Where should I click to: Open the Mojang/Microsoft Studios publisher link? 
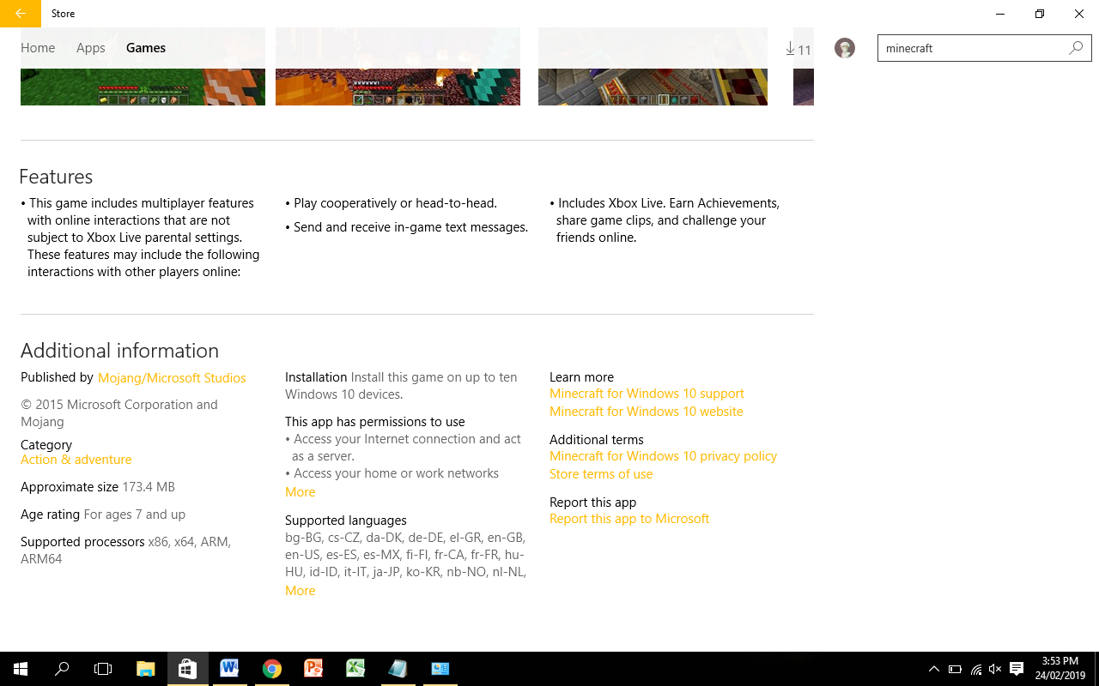(x=172, y=378)
